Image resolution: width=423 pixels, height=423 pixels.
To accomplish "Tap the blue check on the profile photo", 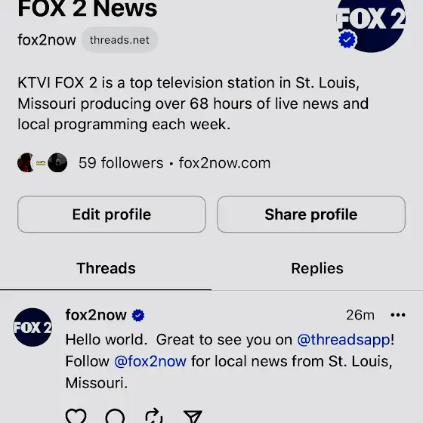I will pyautogui.click(x=347, y=39).
